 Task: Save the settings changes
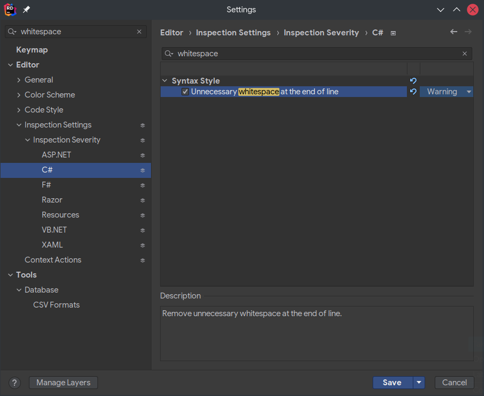pos(392,383)
